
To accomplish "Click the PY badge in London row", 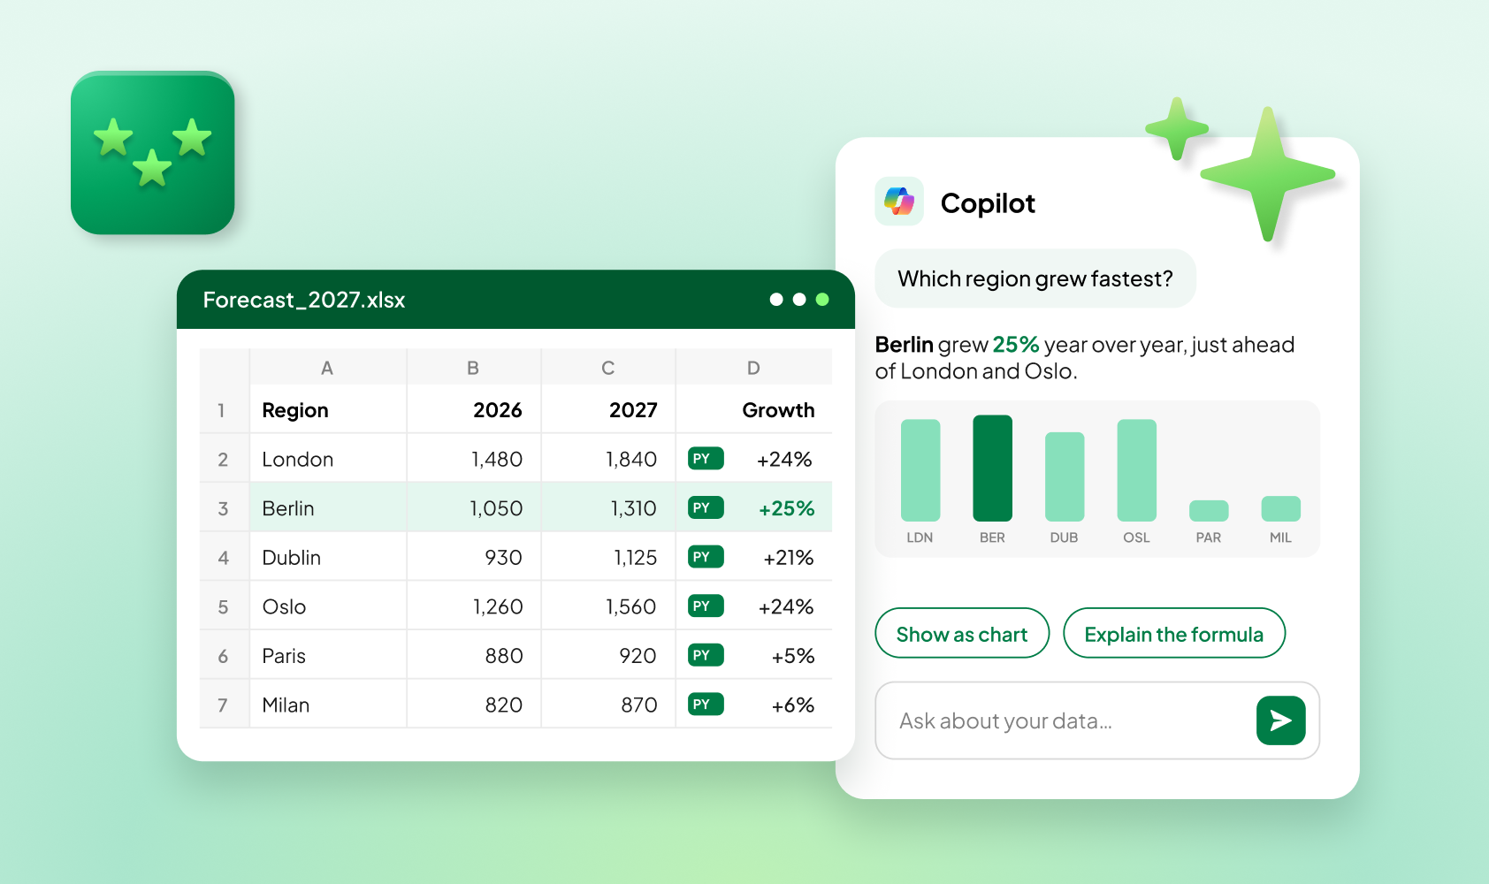I will pyautogui.click(x=706, y=459).
